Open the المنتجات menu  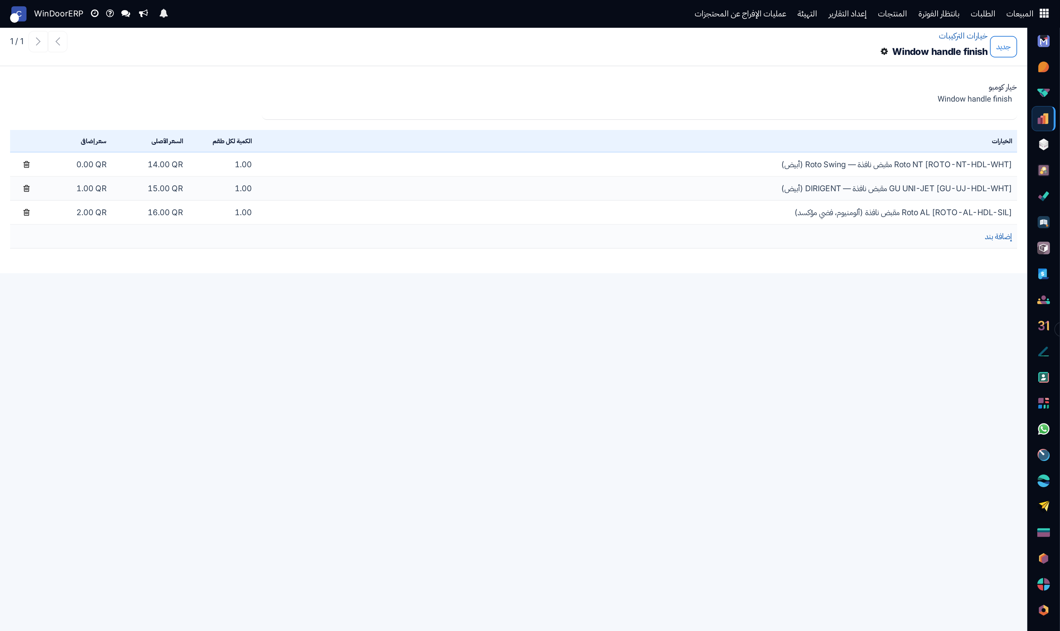click(892, 14)
